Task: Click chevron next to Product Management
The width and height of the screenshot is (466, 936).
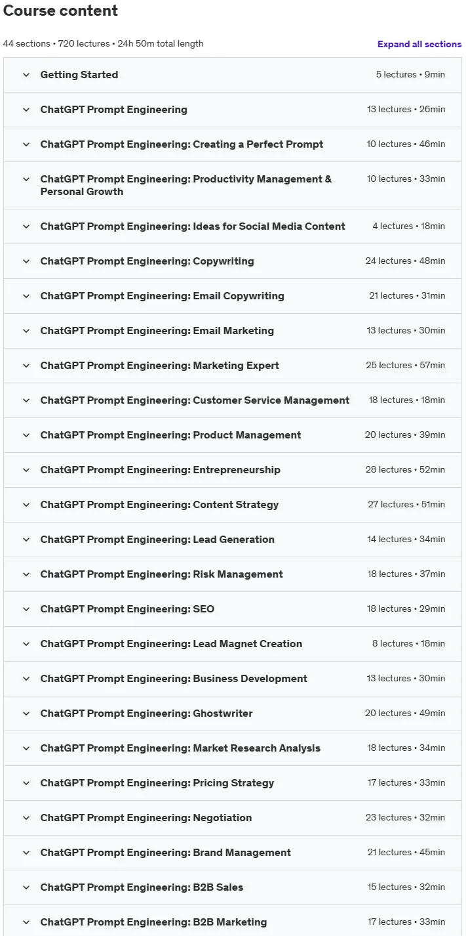Action: coord(26,435)
